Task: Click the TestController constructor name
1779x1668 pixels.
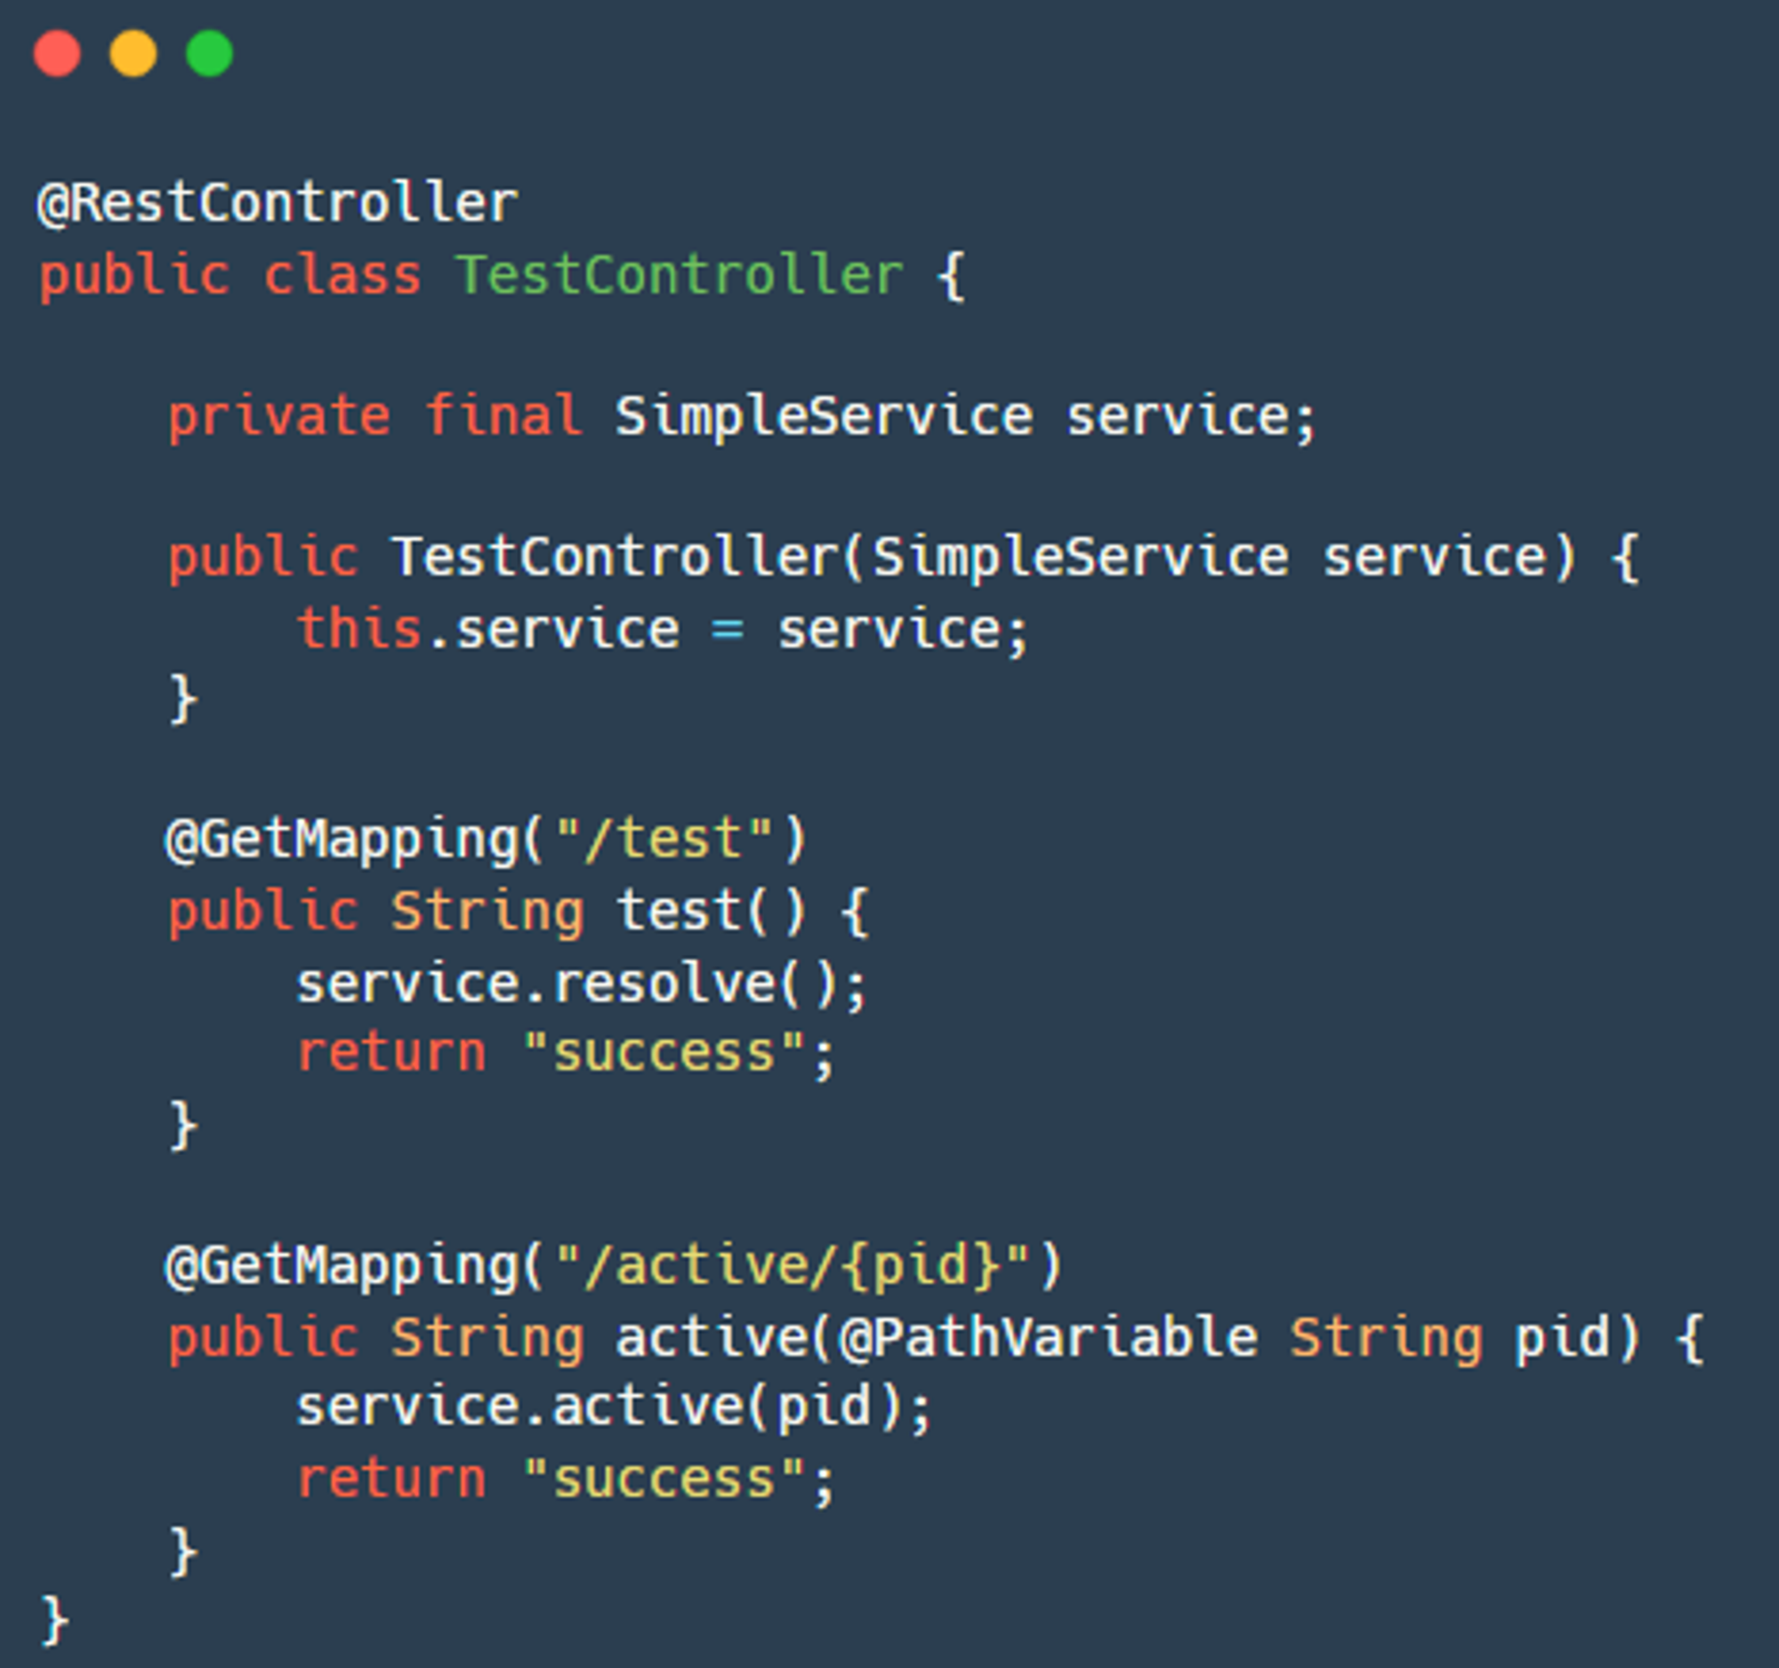Action: 615,557
